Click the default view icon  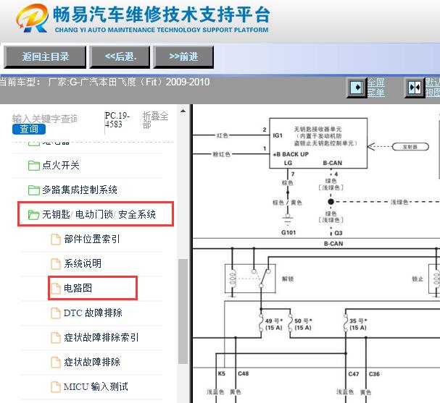point(415,88)
